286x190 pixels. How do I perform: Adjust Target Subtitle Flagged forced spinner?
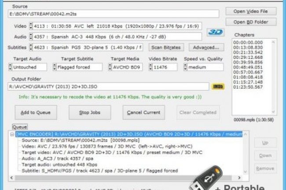pos(55,67)
